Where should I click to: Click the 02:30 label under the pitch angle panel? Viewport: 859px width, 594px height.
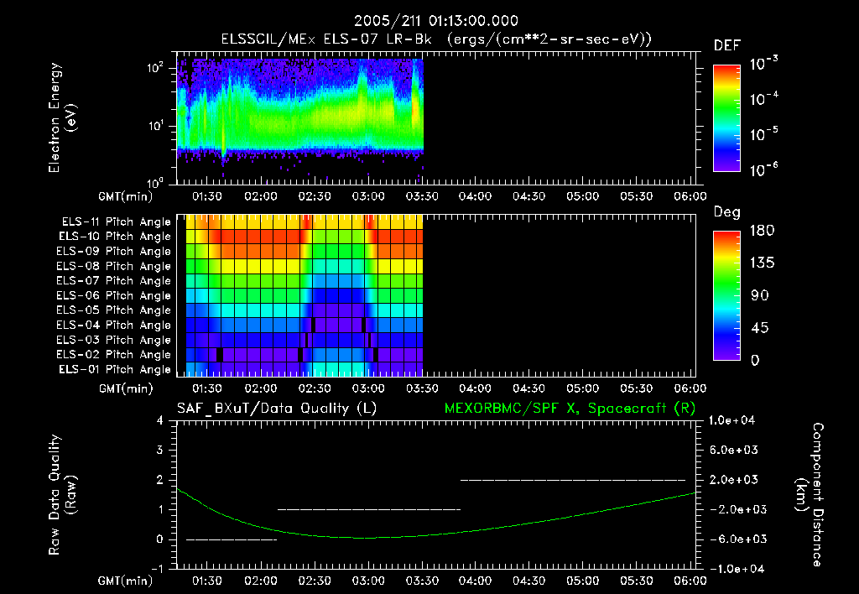tap(315, 388)
